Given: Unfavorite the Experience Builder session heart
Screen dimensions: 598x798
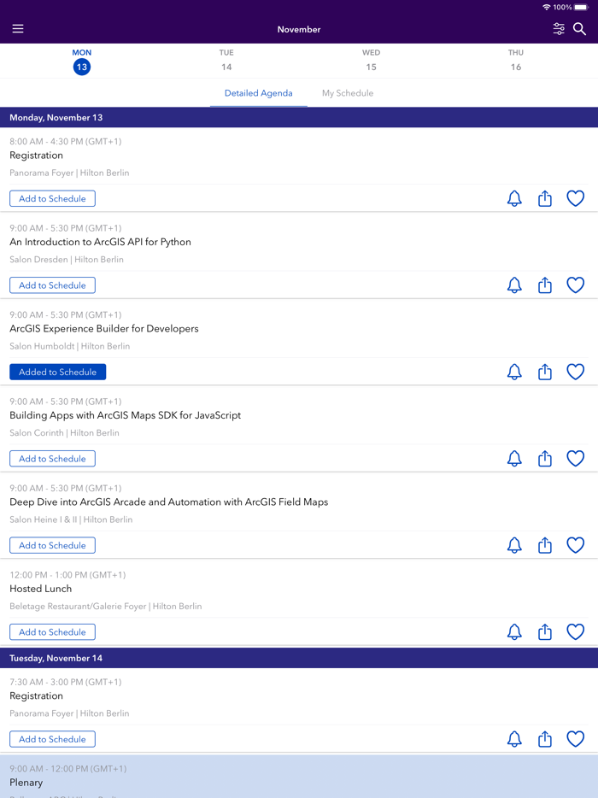Looking at the screenshot, I should tap(575, 372).
